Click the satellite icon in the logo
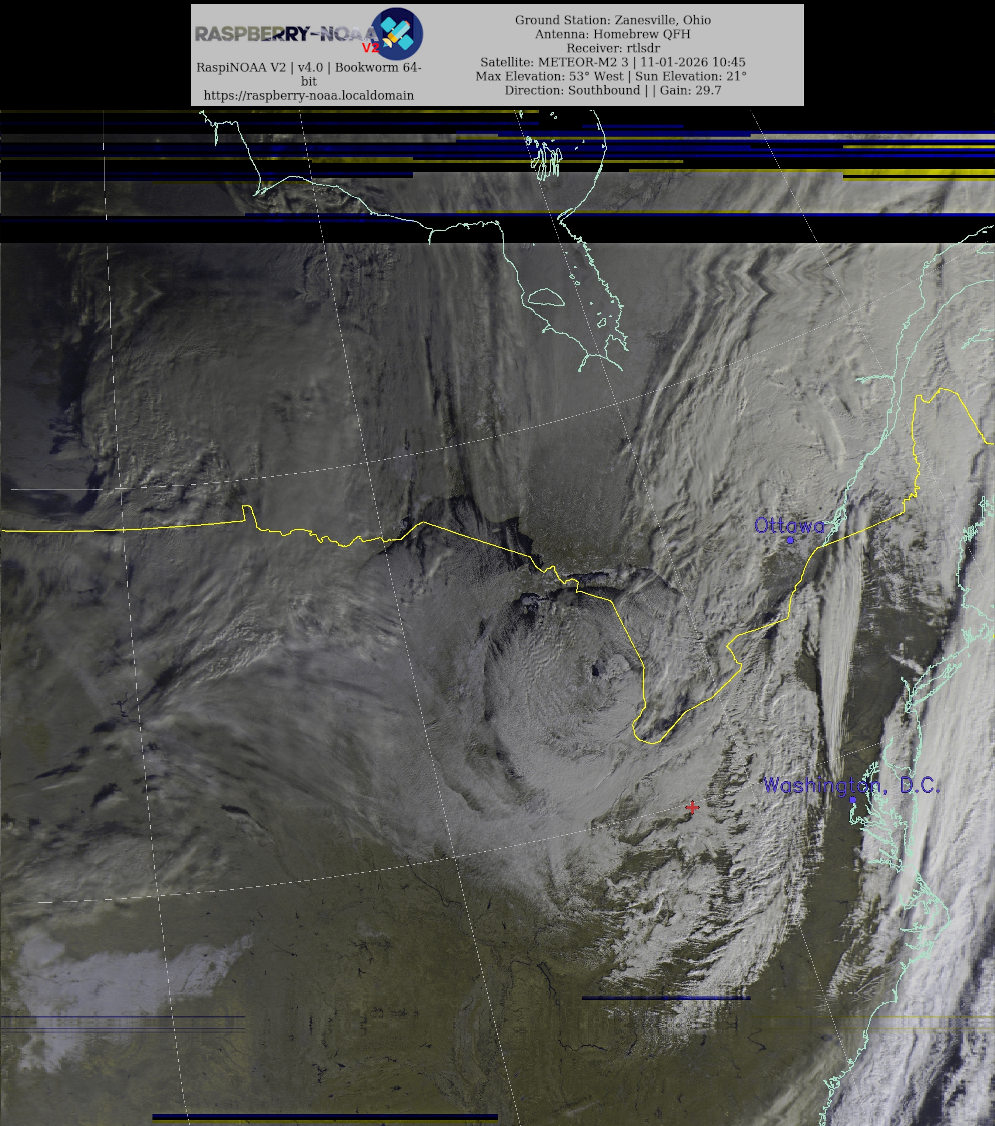Viewport: 995px width, 1126px height. [x=397, y=34]
